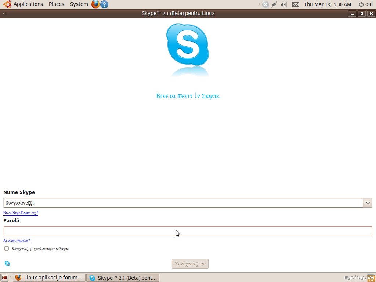Open the window menu button in Skype titlebar
This screenshot has height=282, width=376.
[x=4, y=14]
